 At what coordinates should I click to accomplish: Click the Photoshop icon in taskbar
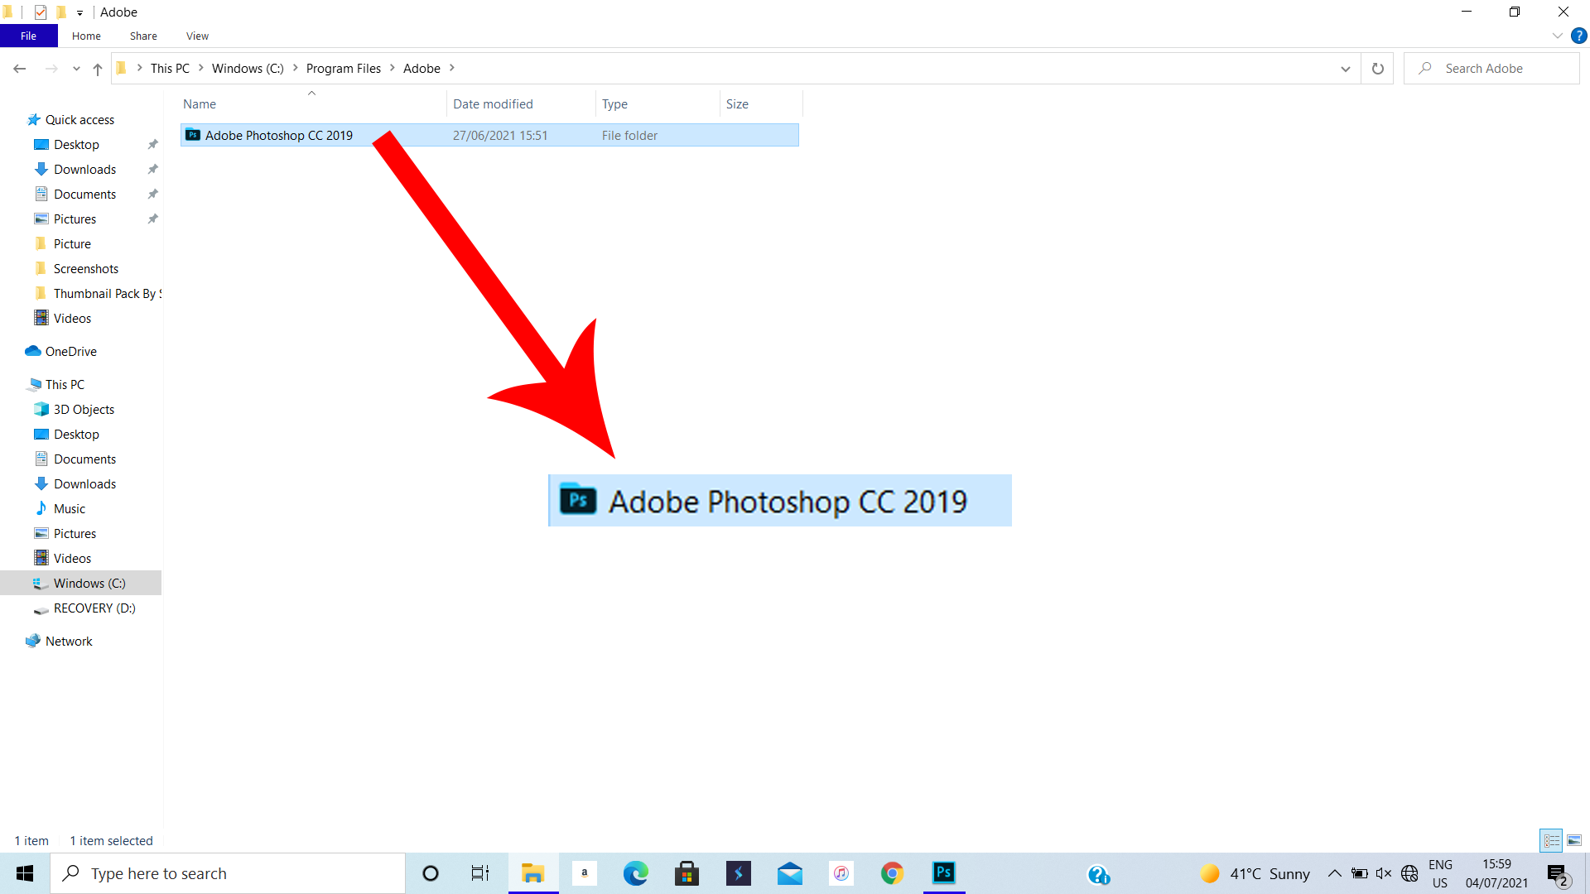(942, 872)
